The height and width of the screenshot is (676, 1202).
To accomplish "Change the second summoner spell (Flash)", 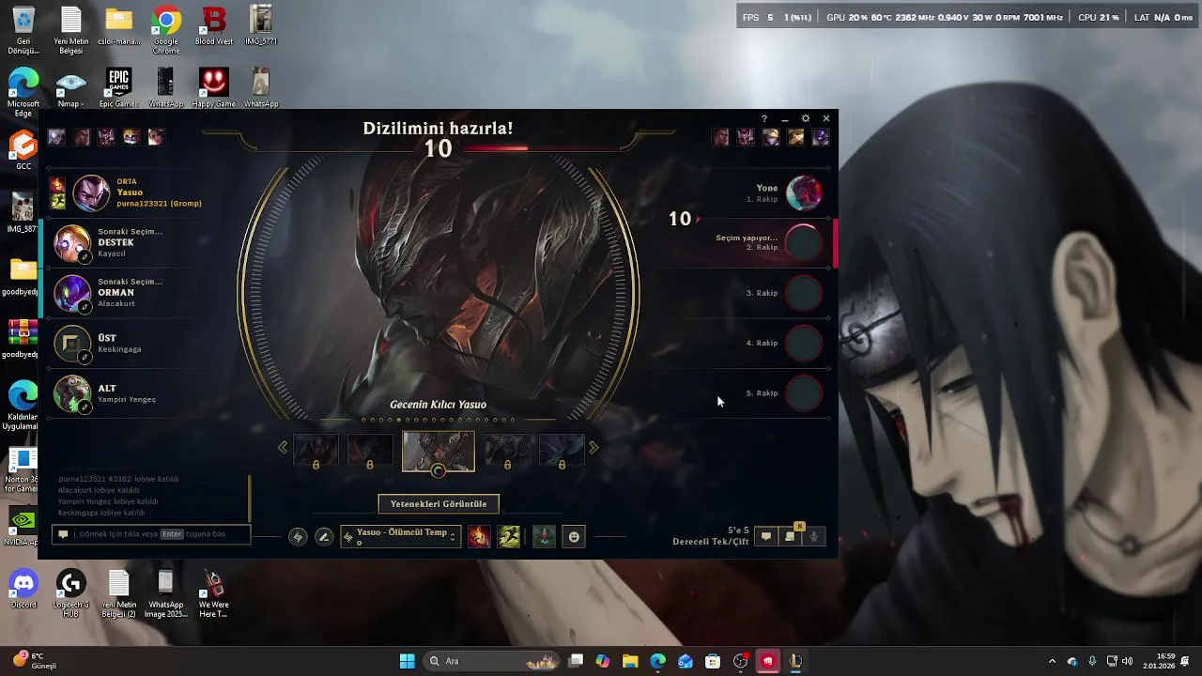I will 509,536.
